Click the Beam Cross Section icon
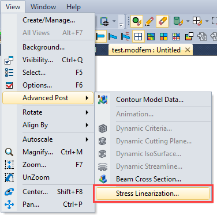217x216 pixels. pos(103,179)
